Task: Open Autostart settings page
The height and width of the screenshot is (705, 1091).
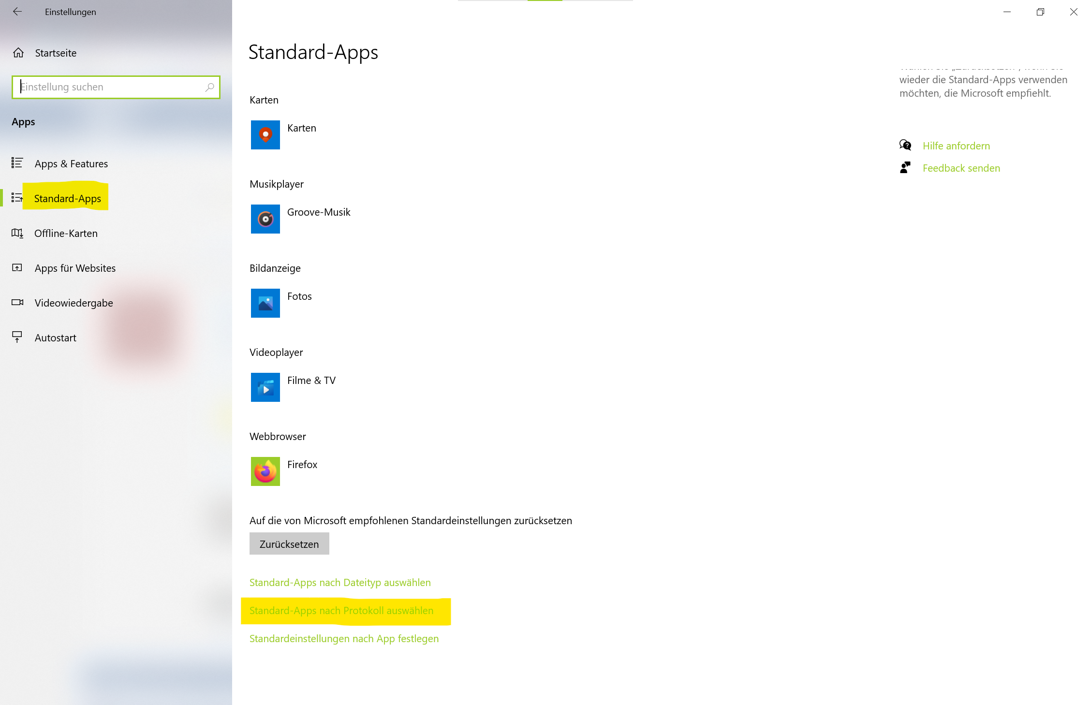Action: tap(55, 338)
